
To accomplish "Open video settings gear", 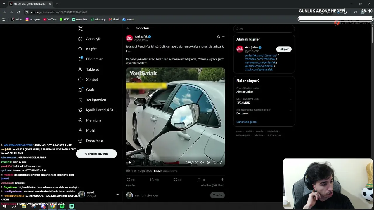I will click(x=208, y=162).
